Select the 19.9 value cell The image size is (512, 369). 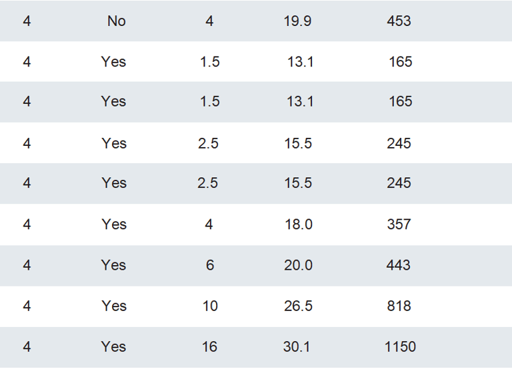(297, 21)
